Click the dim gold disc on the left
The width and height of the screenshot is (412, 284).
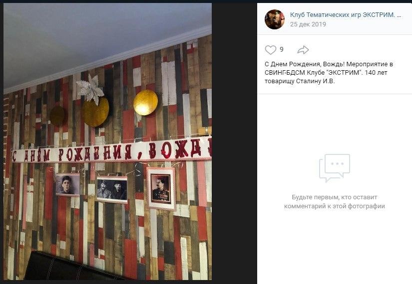pyautogui.click(x=57, y=116)
